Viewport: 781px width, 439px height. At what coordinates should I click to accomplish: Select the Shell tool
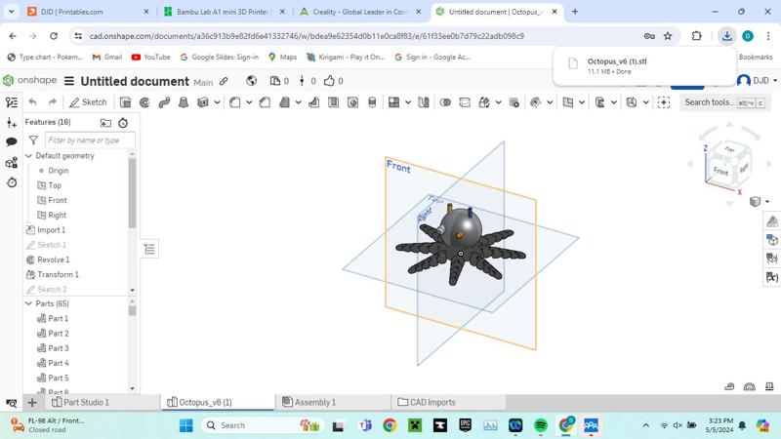[x=333, y=102]
